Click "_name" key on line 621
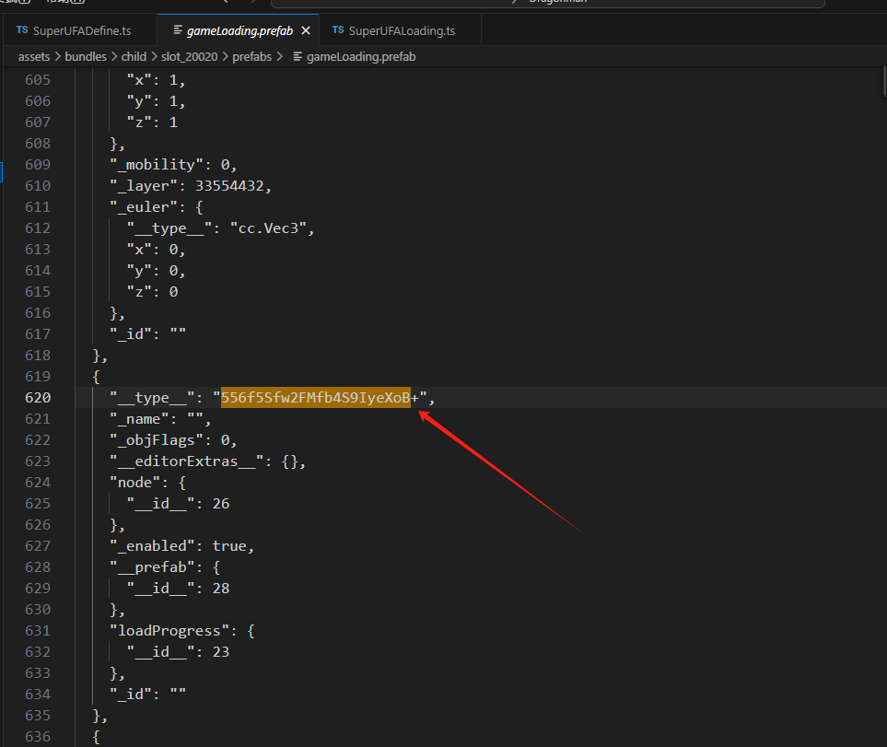 [139, 419]
